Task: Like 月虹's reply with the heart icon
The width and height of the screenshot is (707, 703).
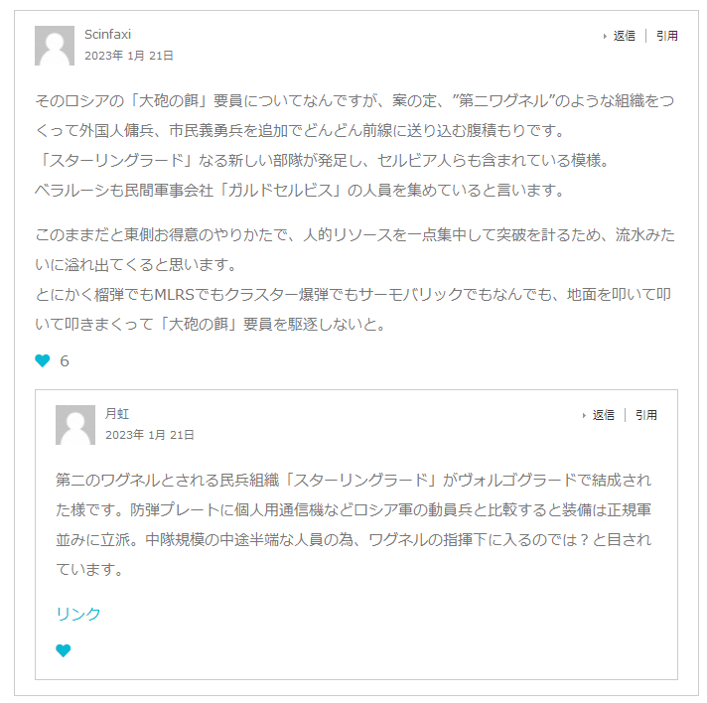Action: [x=64, y=651]
